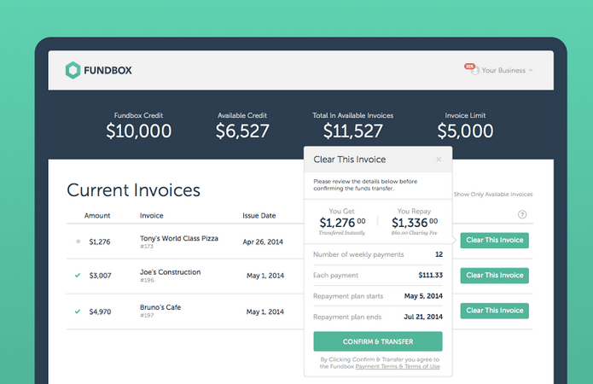Click the Confirm & Transfer button
The width and height of the screenshot is (593, 384).
(378, 341)
